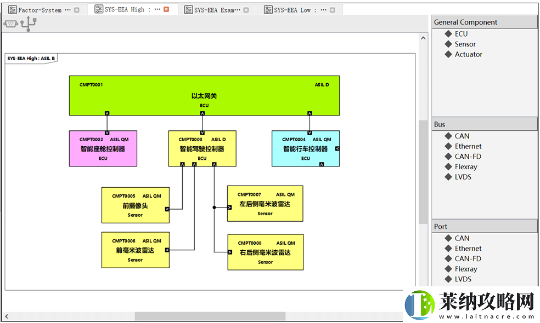Close the SYS-EEA Exam tab
Image resolution: width=540 pixels, height=323 pixels.
[246, 10]
